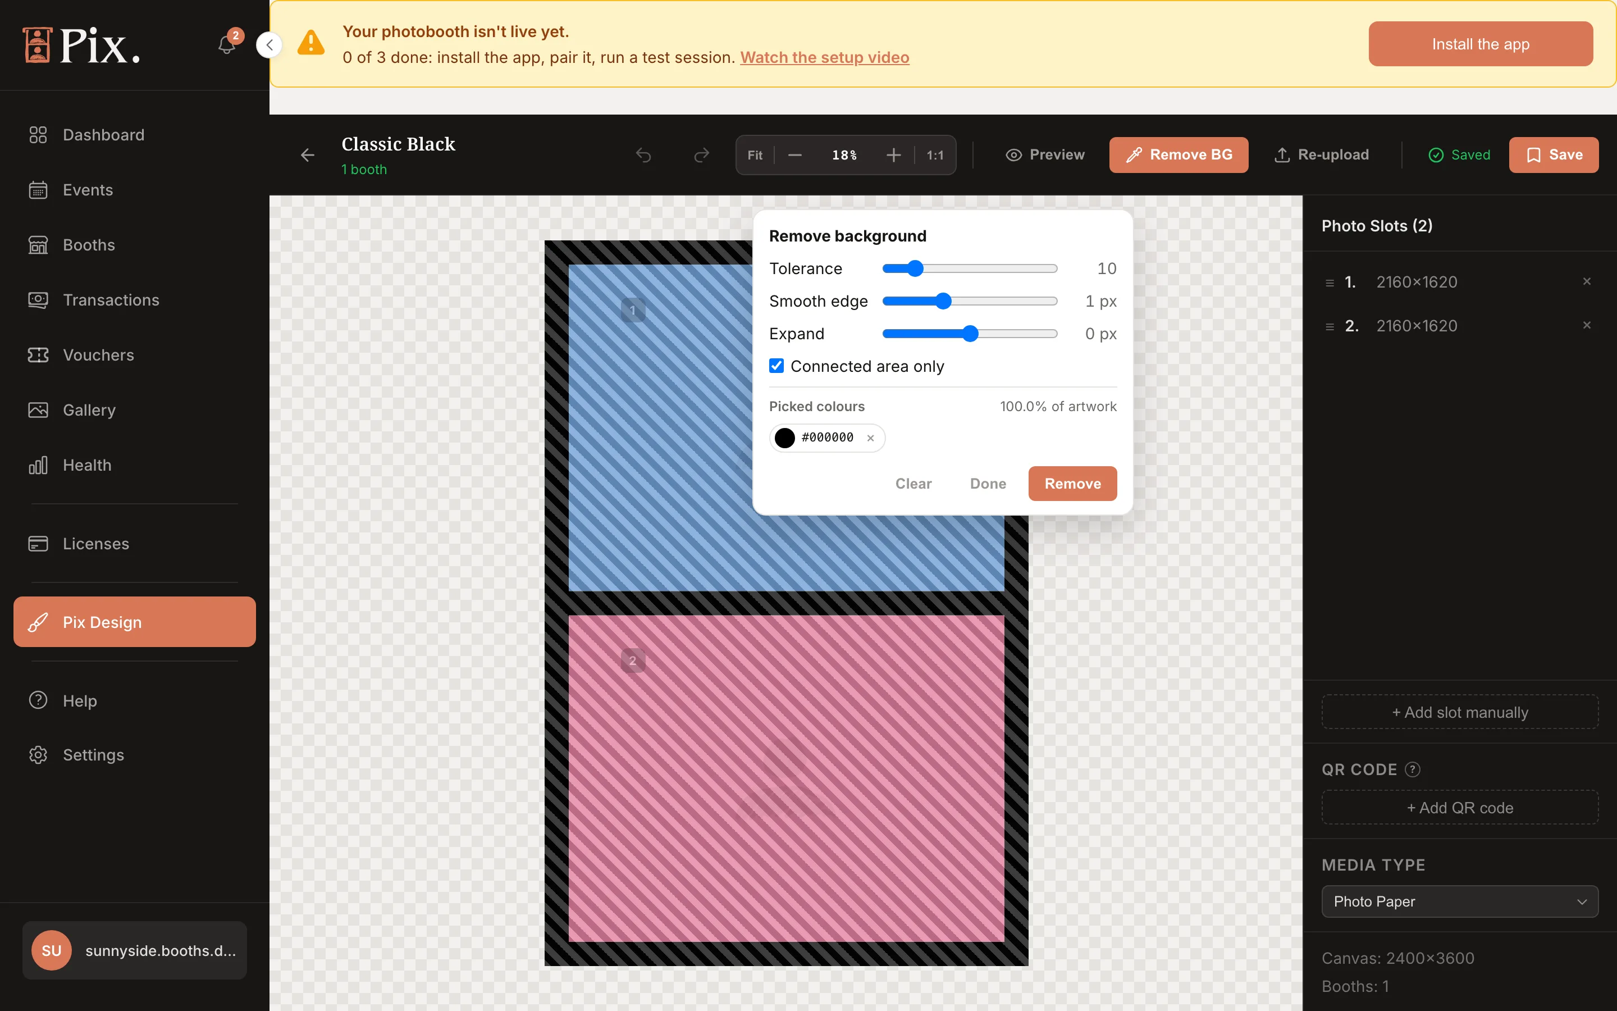Select photo slot 2. 2160×1620 row

point(1459,326)
